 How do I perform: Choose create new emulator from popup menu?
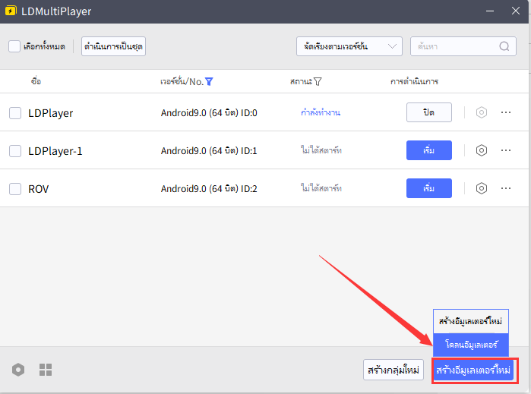[471, 321]
